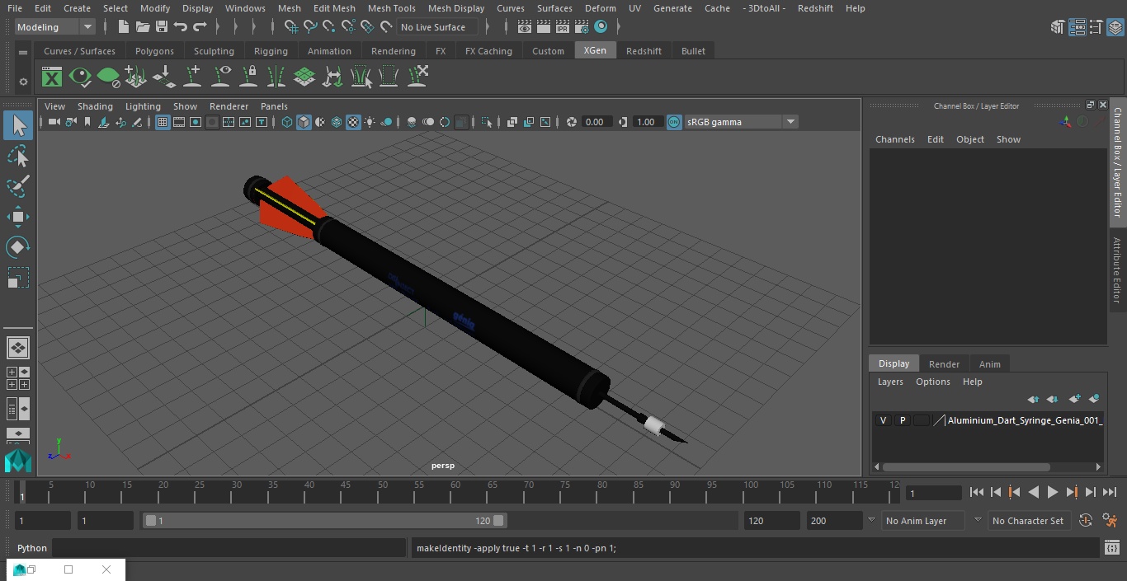Image resolution: width=1127 pixels, height=581 pixels.
Task: Switch to the Render layer tab
Action: pyautogui.click(x=944, y=364)
